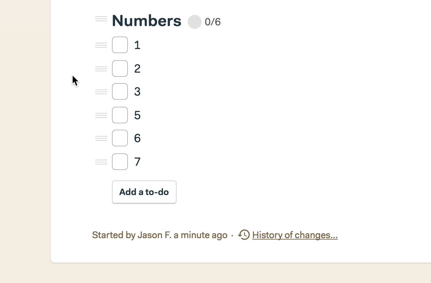The image size is (431, 283).
Task: Mark to-do item 3 as complete
Action: 120,91
